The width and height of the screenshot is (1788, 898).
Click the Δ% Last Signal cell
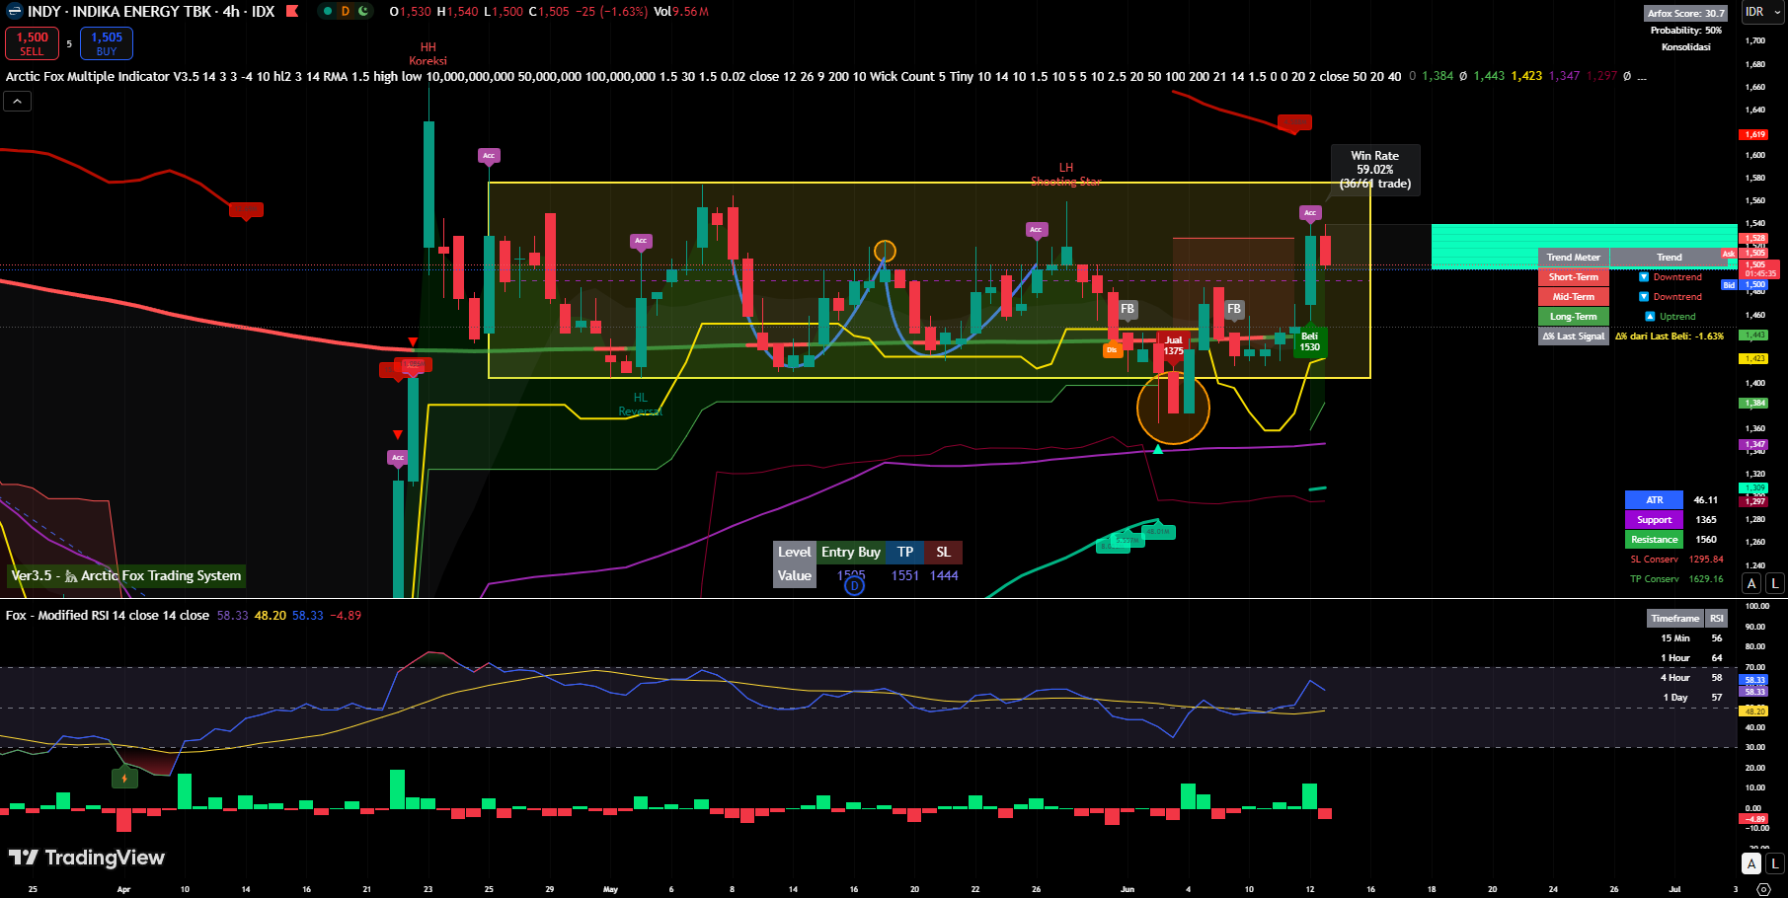click(x=1573, y=337)
